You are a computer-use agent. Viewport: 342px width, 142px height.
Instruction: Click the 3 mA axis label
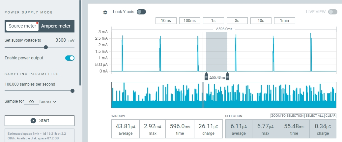tap(103, 32)
